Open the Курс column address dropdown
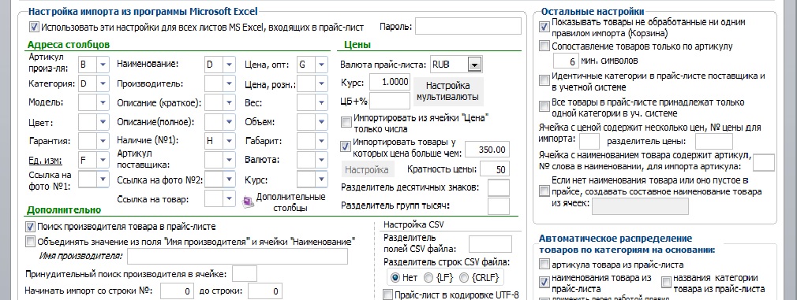The width and height of the screenshot is (797, 300). point(322,180)
